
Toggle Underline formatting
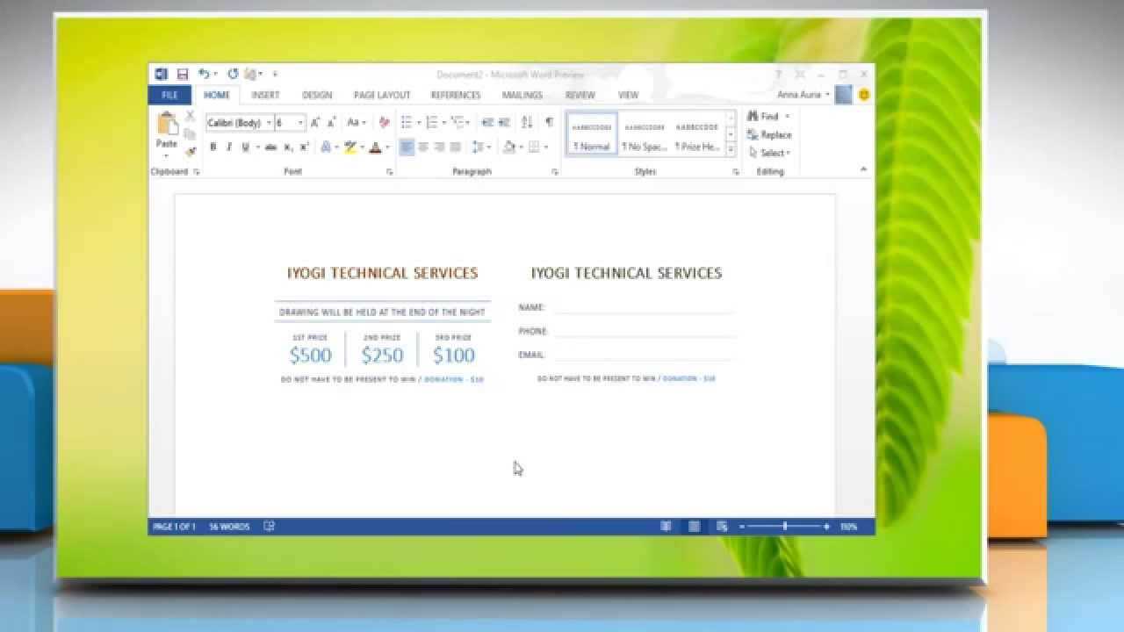click(245, 147)
